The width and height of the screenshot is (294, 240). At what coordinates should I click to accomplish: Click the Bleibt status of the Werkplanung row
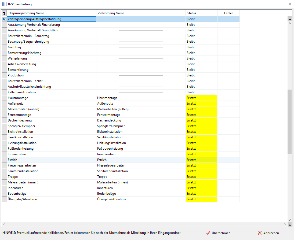pos(202,58)
